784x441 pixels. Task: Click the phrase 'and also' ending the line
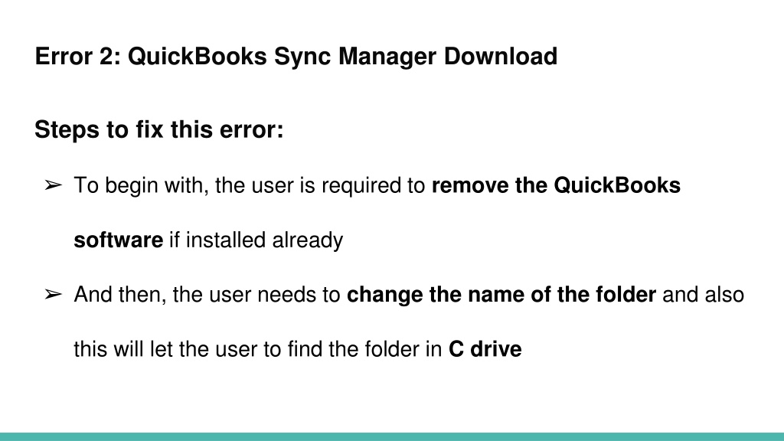click(x=704, y=295)
